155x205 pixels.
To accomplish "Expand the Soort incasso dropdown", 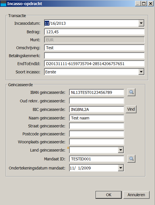I will click(141, 72).
